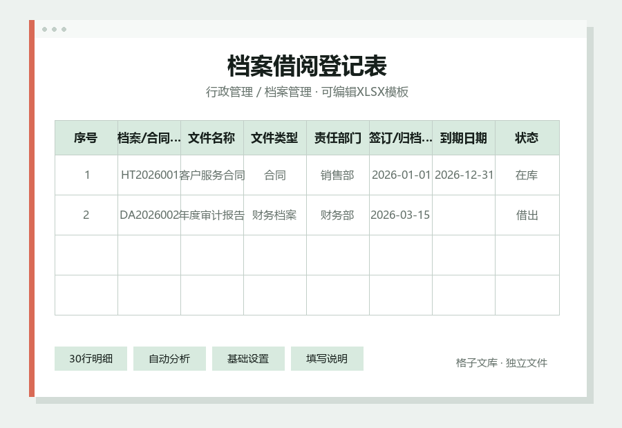This screenshot has width=622, height=428.
Task: Click the 格子文库 · 独立文件 label
Action: pyautogui.click(x=502, y=363)
